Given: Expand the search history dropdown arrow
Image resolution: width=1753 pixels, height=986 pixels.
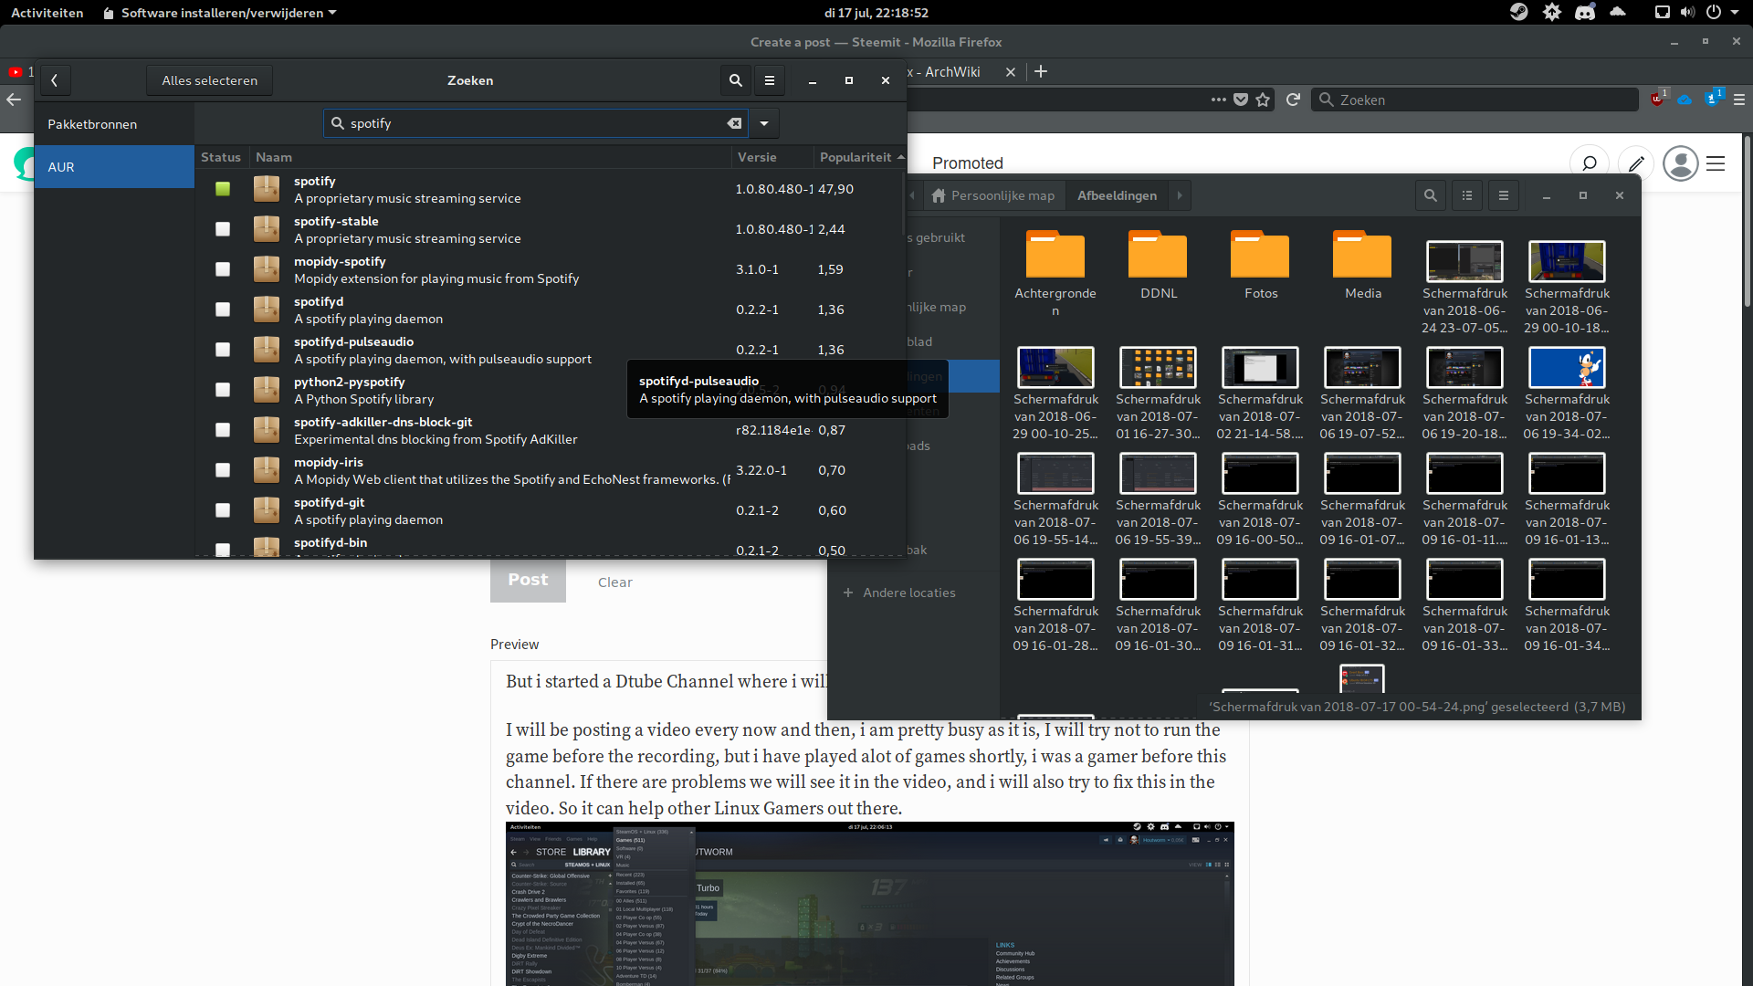Looking at the screenshot, I should click(x=764, y=123).
